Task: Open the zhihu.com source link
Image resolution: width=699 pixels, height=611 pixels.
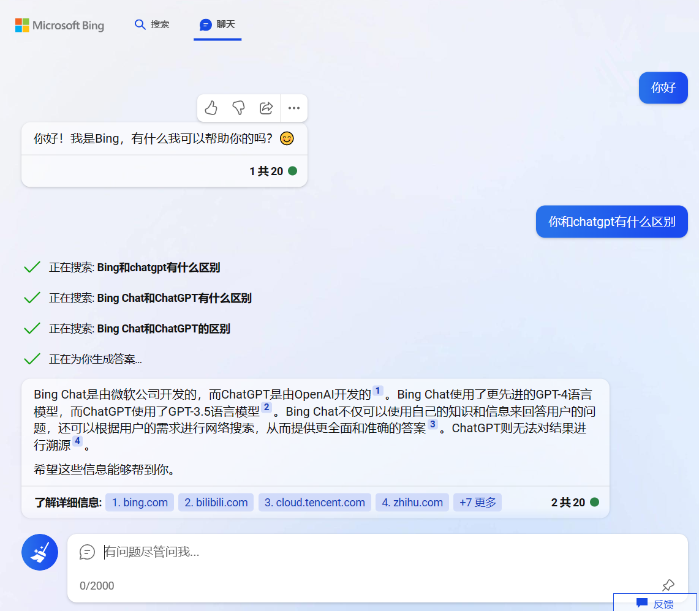Action: click(x=412, y=502)
